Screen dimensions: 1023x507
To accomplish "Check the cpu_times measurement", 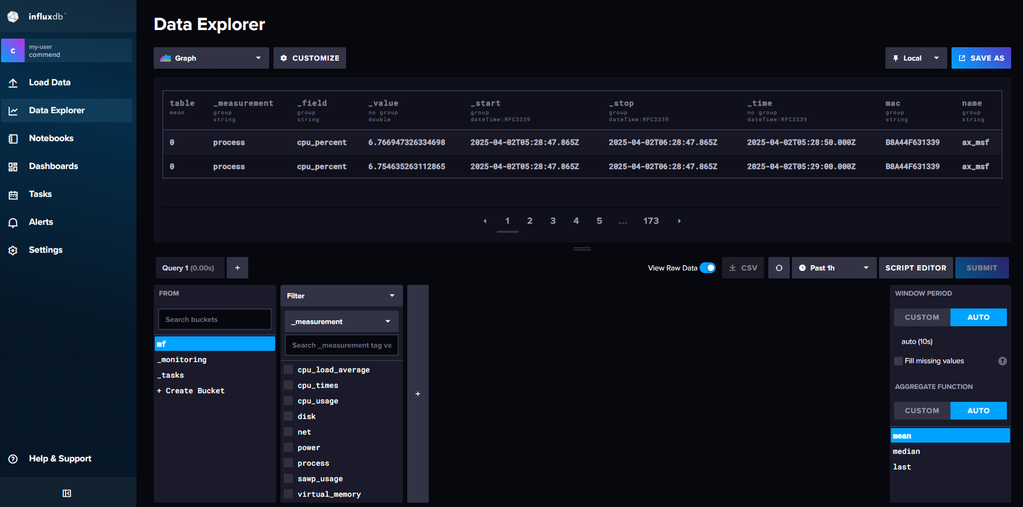I will [289, 385].
